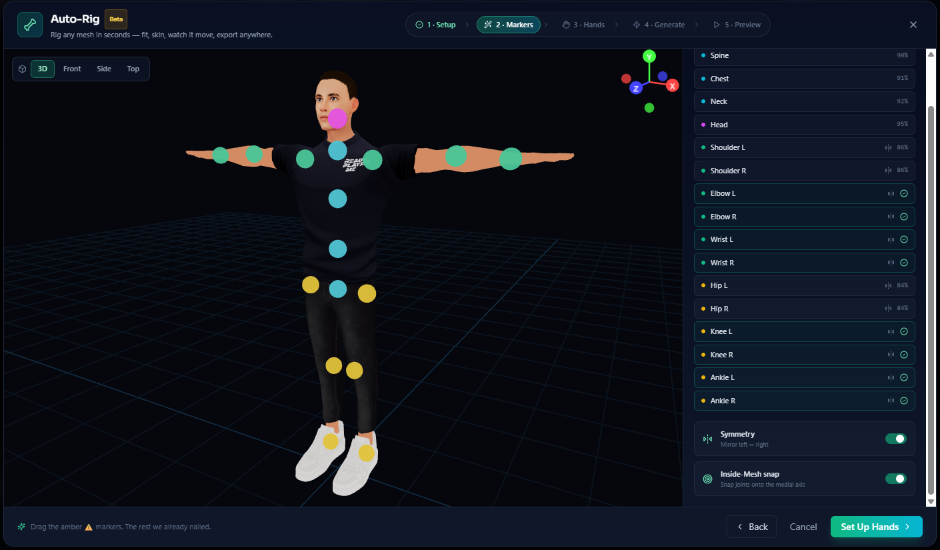Image resolution: width=940 pixels, height=550 pixels.
Task: Click the 84% value on Hip R row
Action: pos(902,309)
